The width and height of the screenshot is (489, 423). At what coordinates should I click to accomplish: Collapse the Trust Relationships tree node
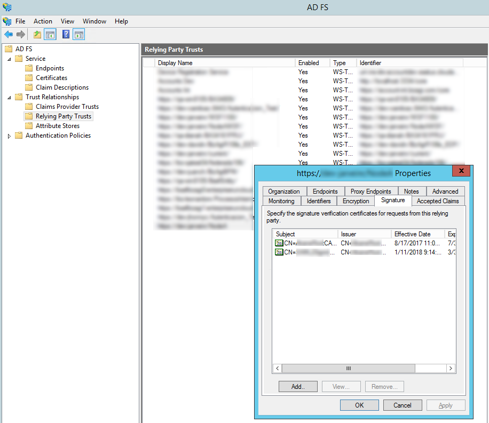[x=9, y=98]
